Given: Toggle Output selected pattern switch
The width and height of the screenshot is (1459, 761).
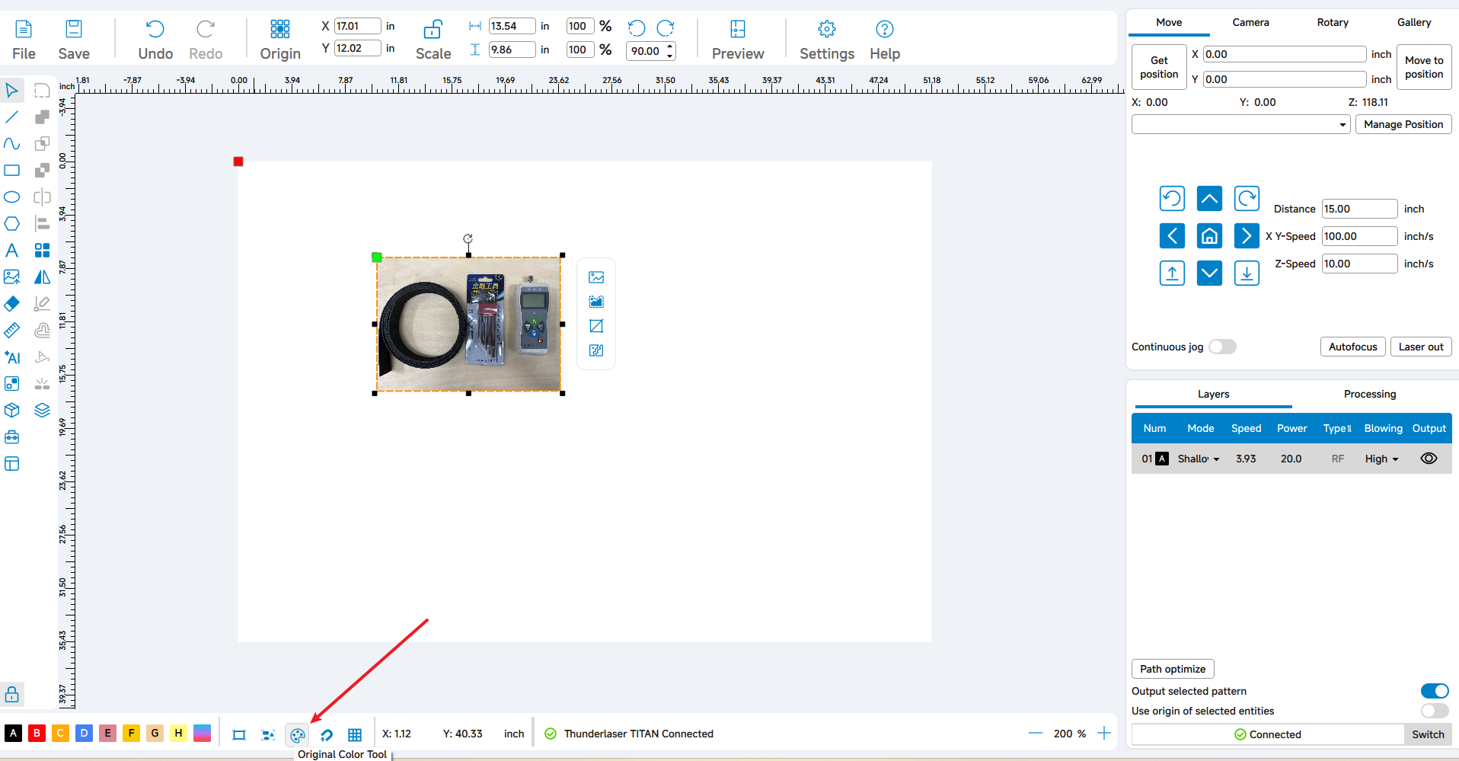Looking at the screenshot, I should [x=1435, y=691].
